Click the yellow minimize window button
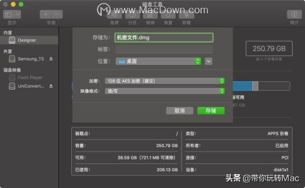The width and height of the screenshot is (305, 188). click(x=13, y=4)
